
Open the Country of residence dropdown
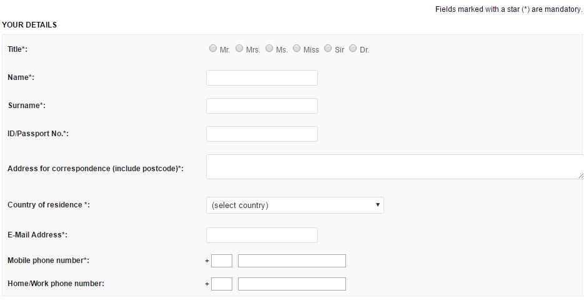(x=295, y=206)
